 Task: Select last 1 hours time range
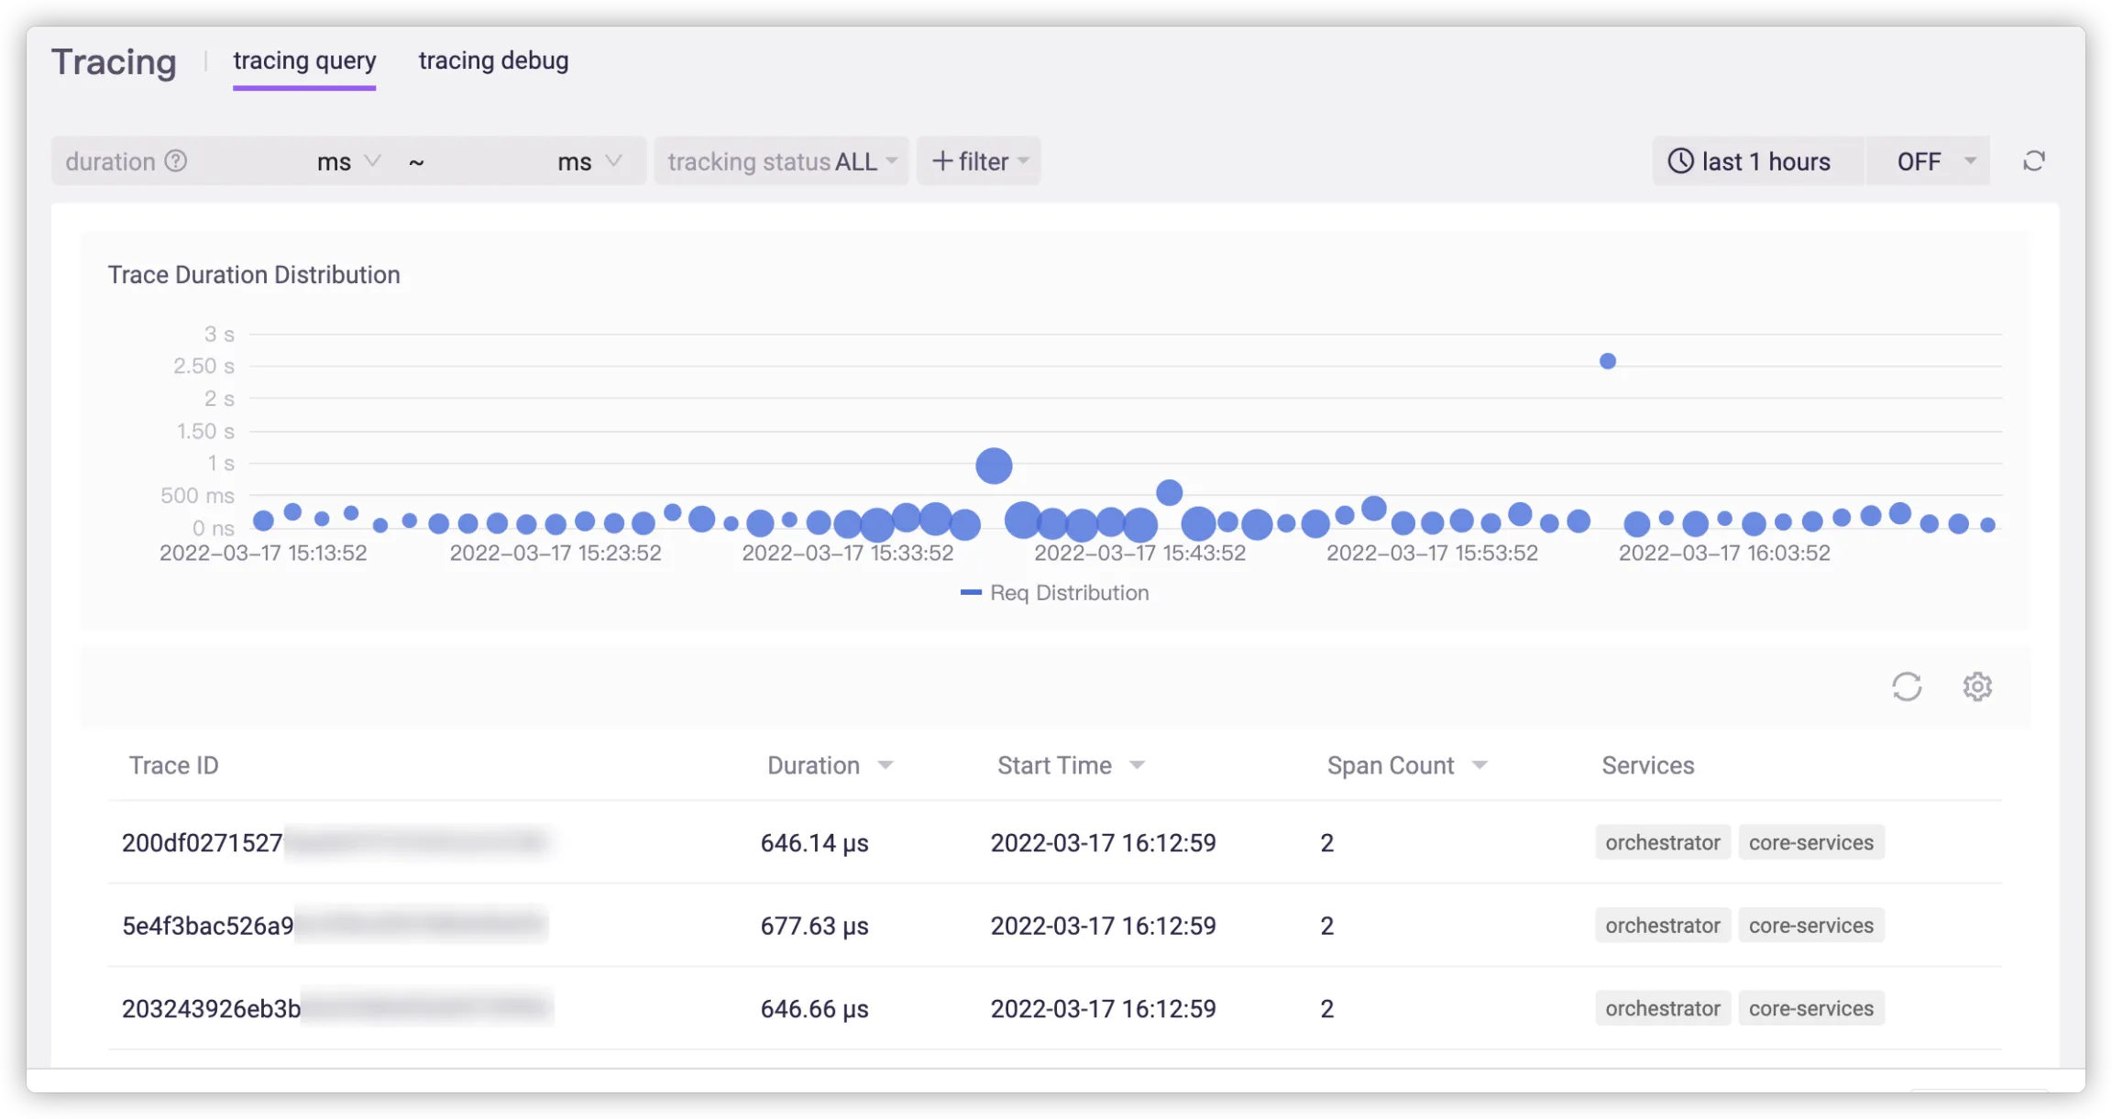[x=1765, y=161]
